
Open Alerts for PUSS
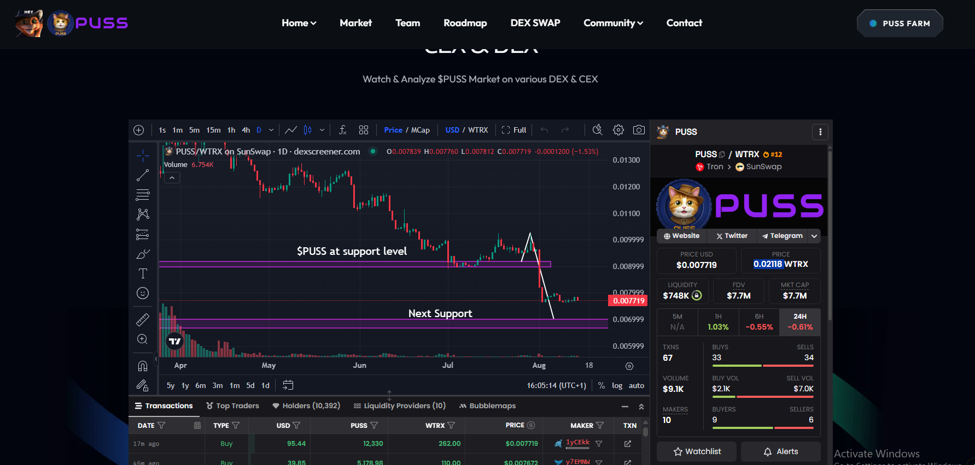coord(781,451)
